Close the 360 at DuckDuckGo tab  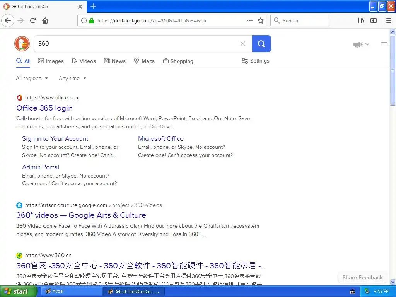click(80, 7)
